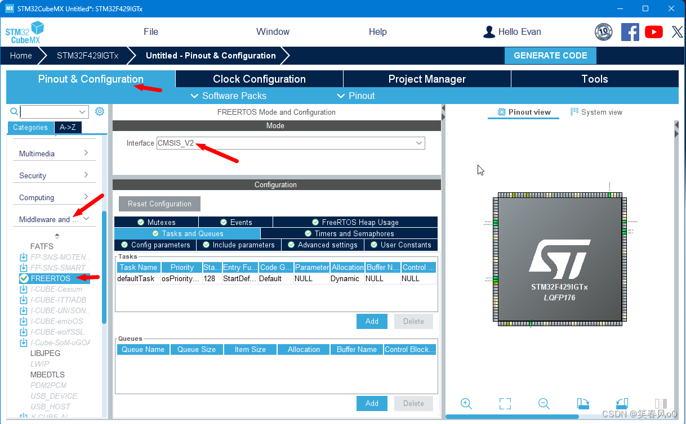Open the search field dropdown arrow
The width and height of the screenshot is (686, 424).
(83, 111)
